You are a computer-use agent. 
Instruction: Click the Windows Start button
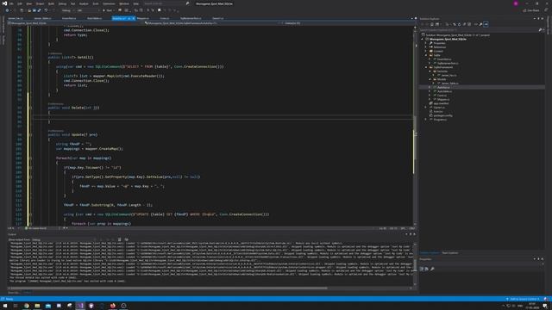(x=5, y=306)
